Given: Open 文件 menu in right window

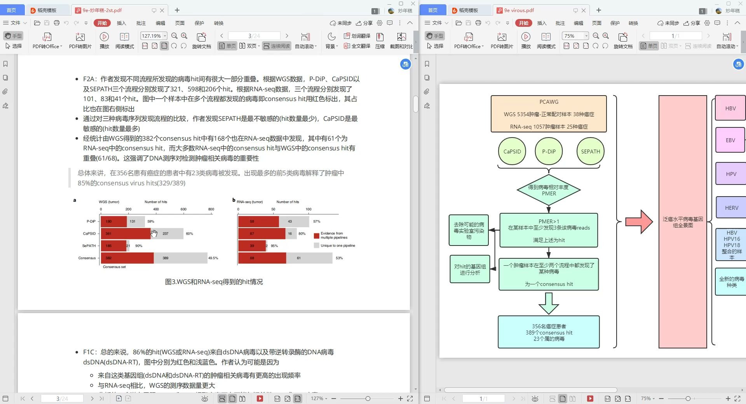Looking at the screenshot, I should click(x=436, y=23).
